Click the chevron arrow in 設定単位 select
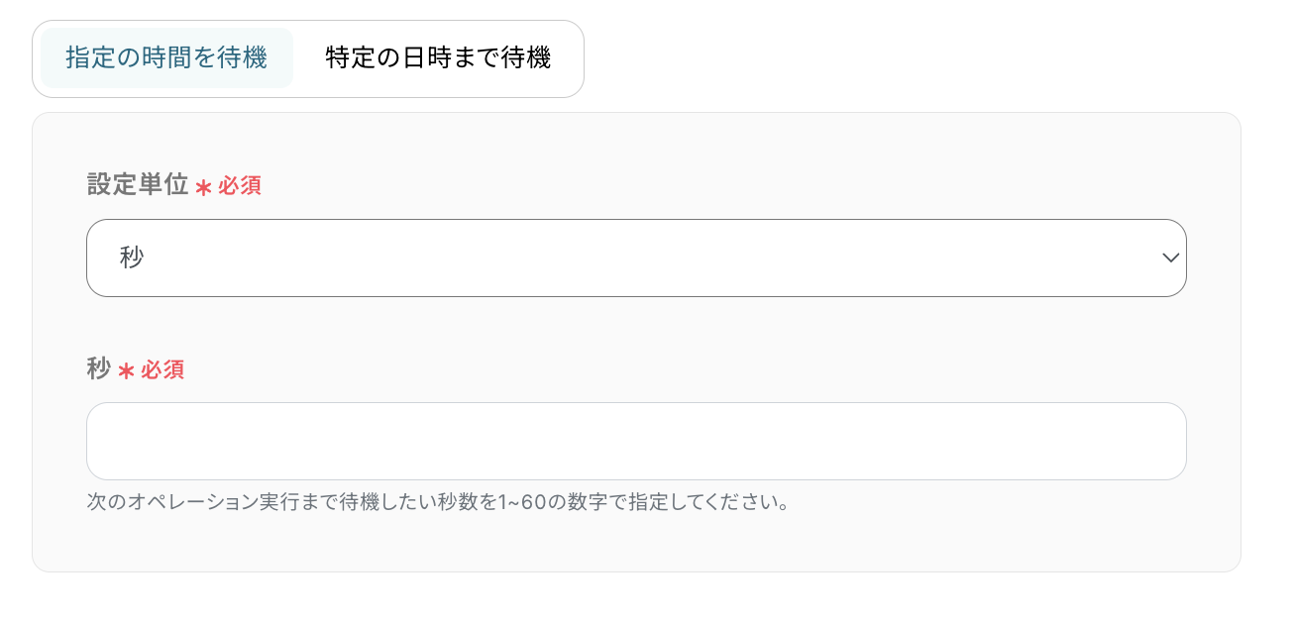The image size is (1294, 620). click(x=1170, y=258)
